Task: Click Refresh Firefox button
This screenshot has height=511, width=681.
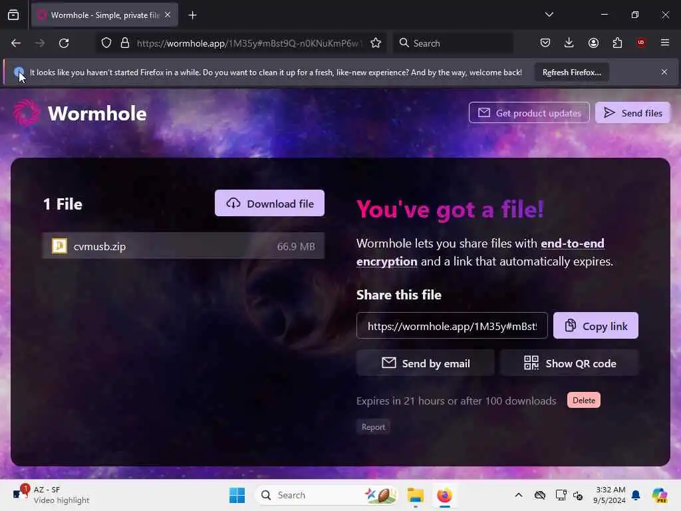Action: (571, 72)
